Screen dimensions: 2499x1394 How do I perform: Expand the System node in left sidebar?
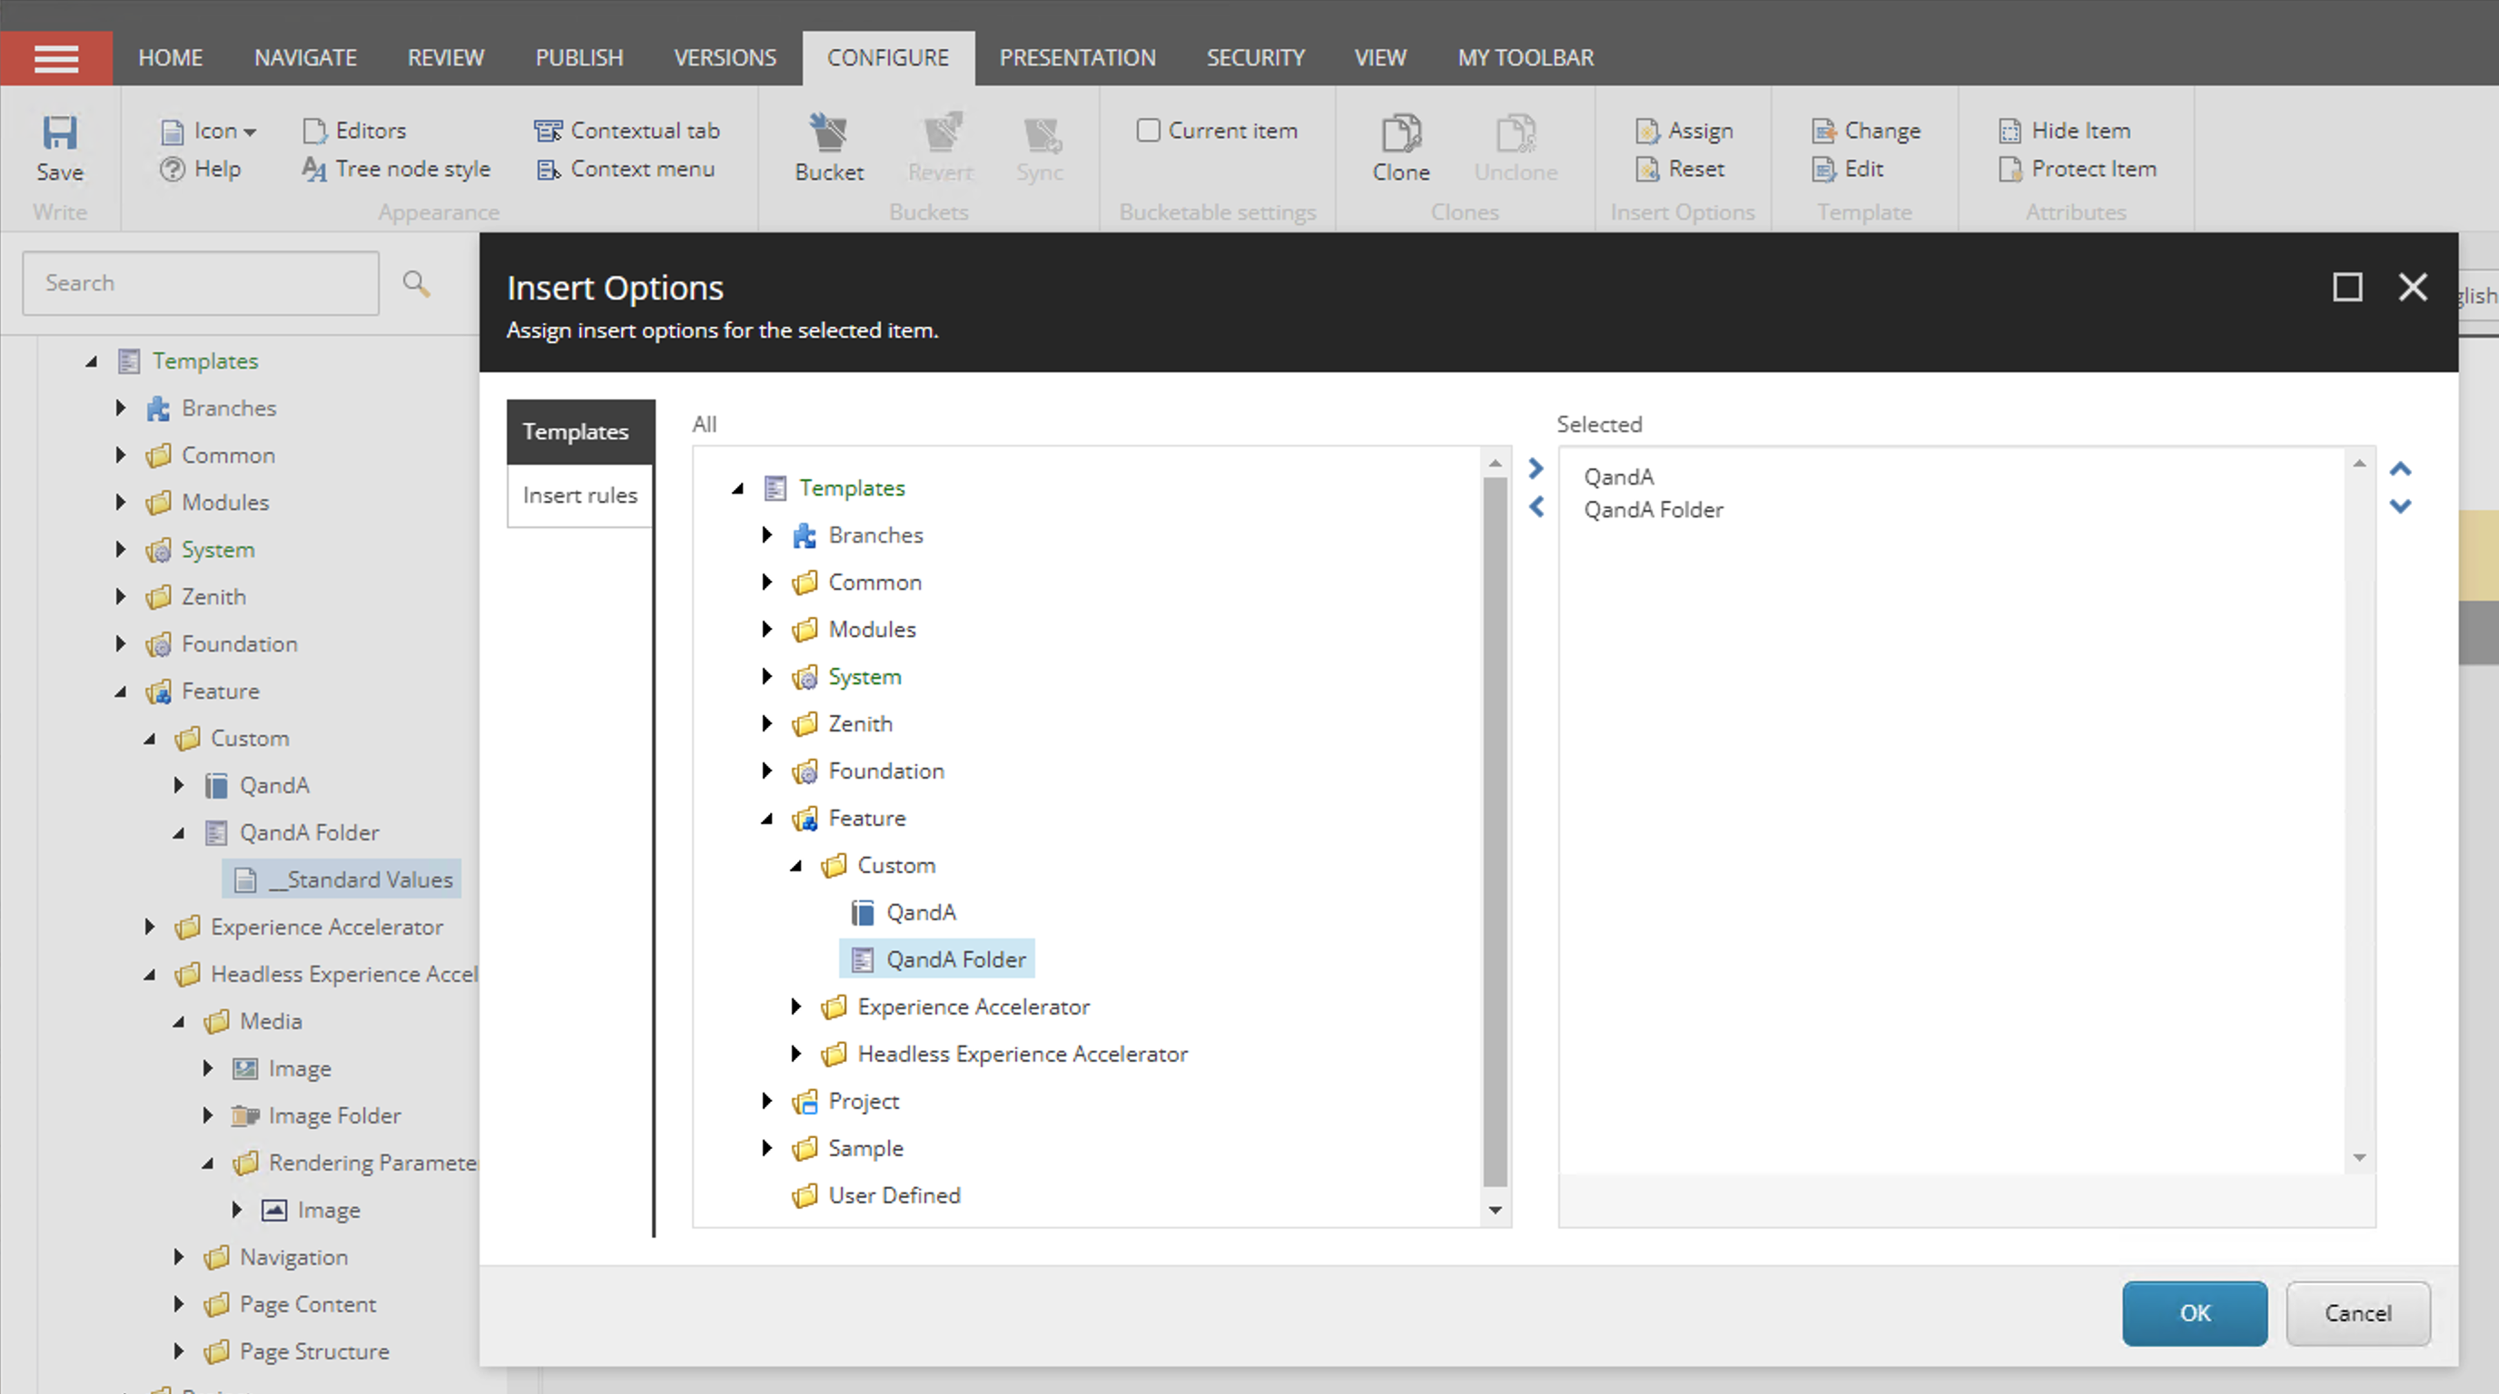pos(120,549)
